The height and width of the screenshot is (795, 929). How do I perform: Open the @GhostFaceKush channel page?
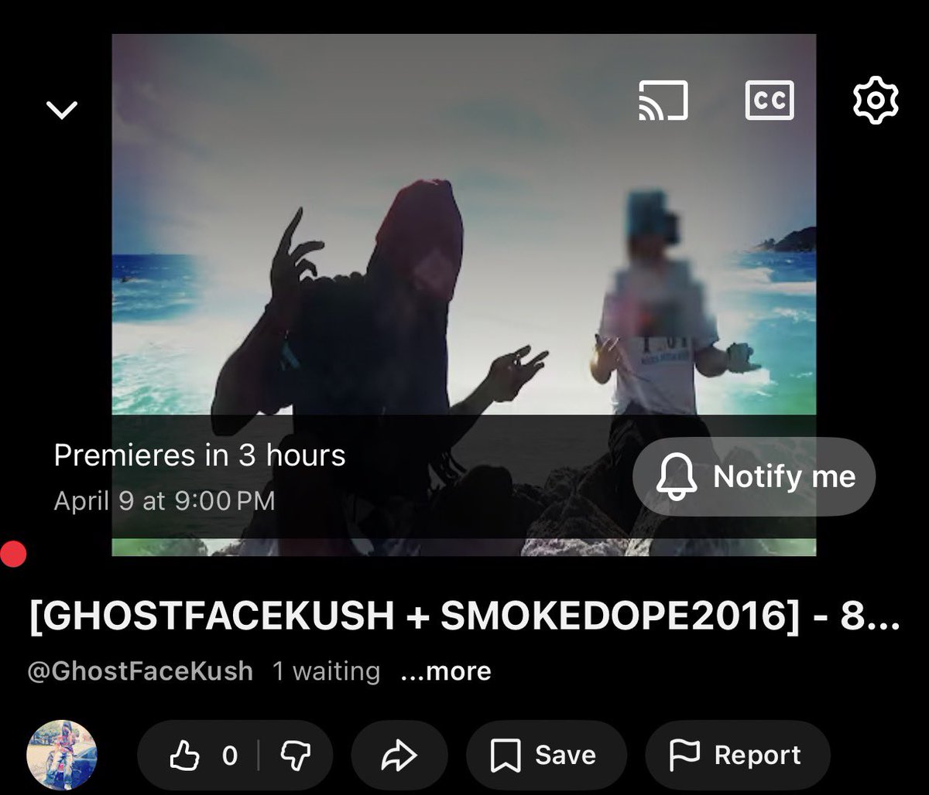(x=139, y=670)
